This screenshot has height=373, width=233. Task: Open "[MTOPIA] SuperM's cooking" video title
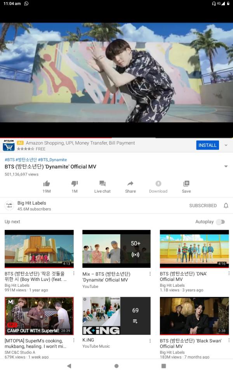coord(35,343)
